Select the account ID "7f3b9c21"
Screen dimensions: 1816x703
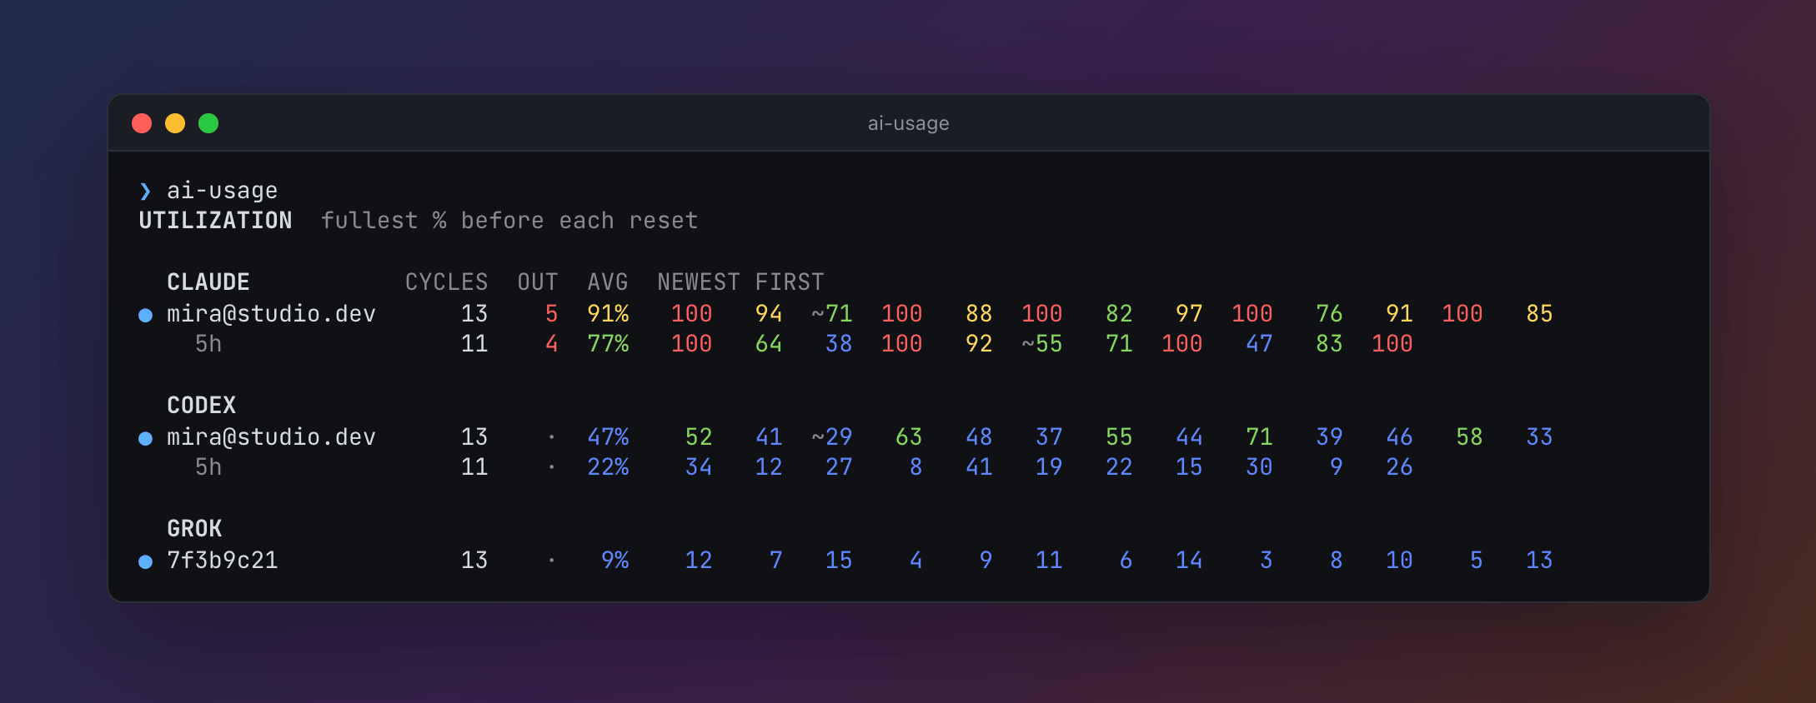(x=223, y=561)
